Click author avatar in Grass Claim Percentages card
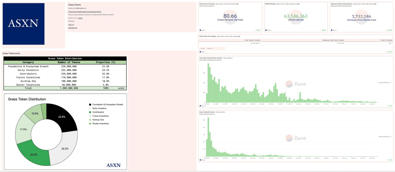The image size is (395, 172). [x=201, y=52]
